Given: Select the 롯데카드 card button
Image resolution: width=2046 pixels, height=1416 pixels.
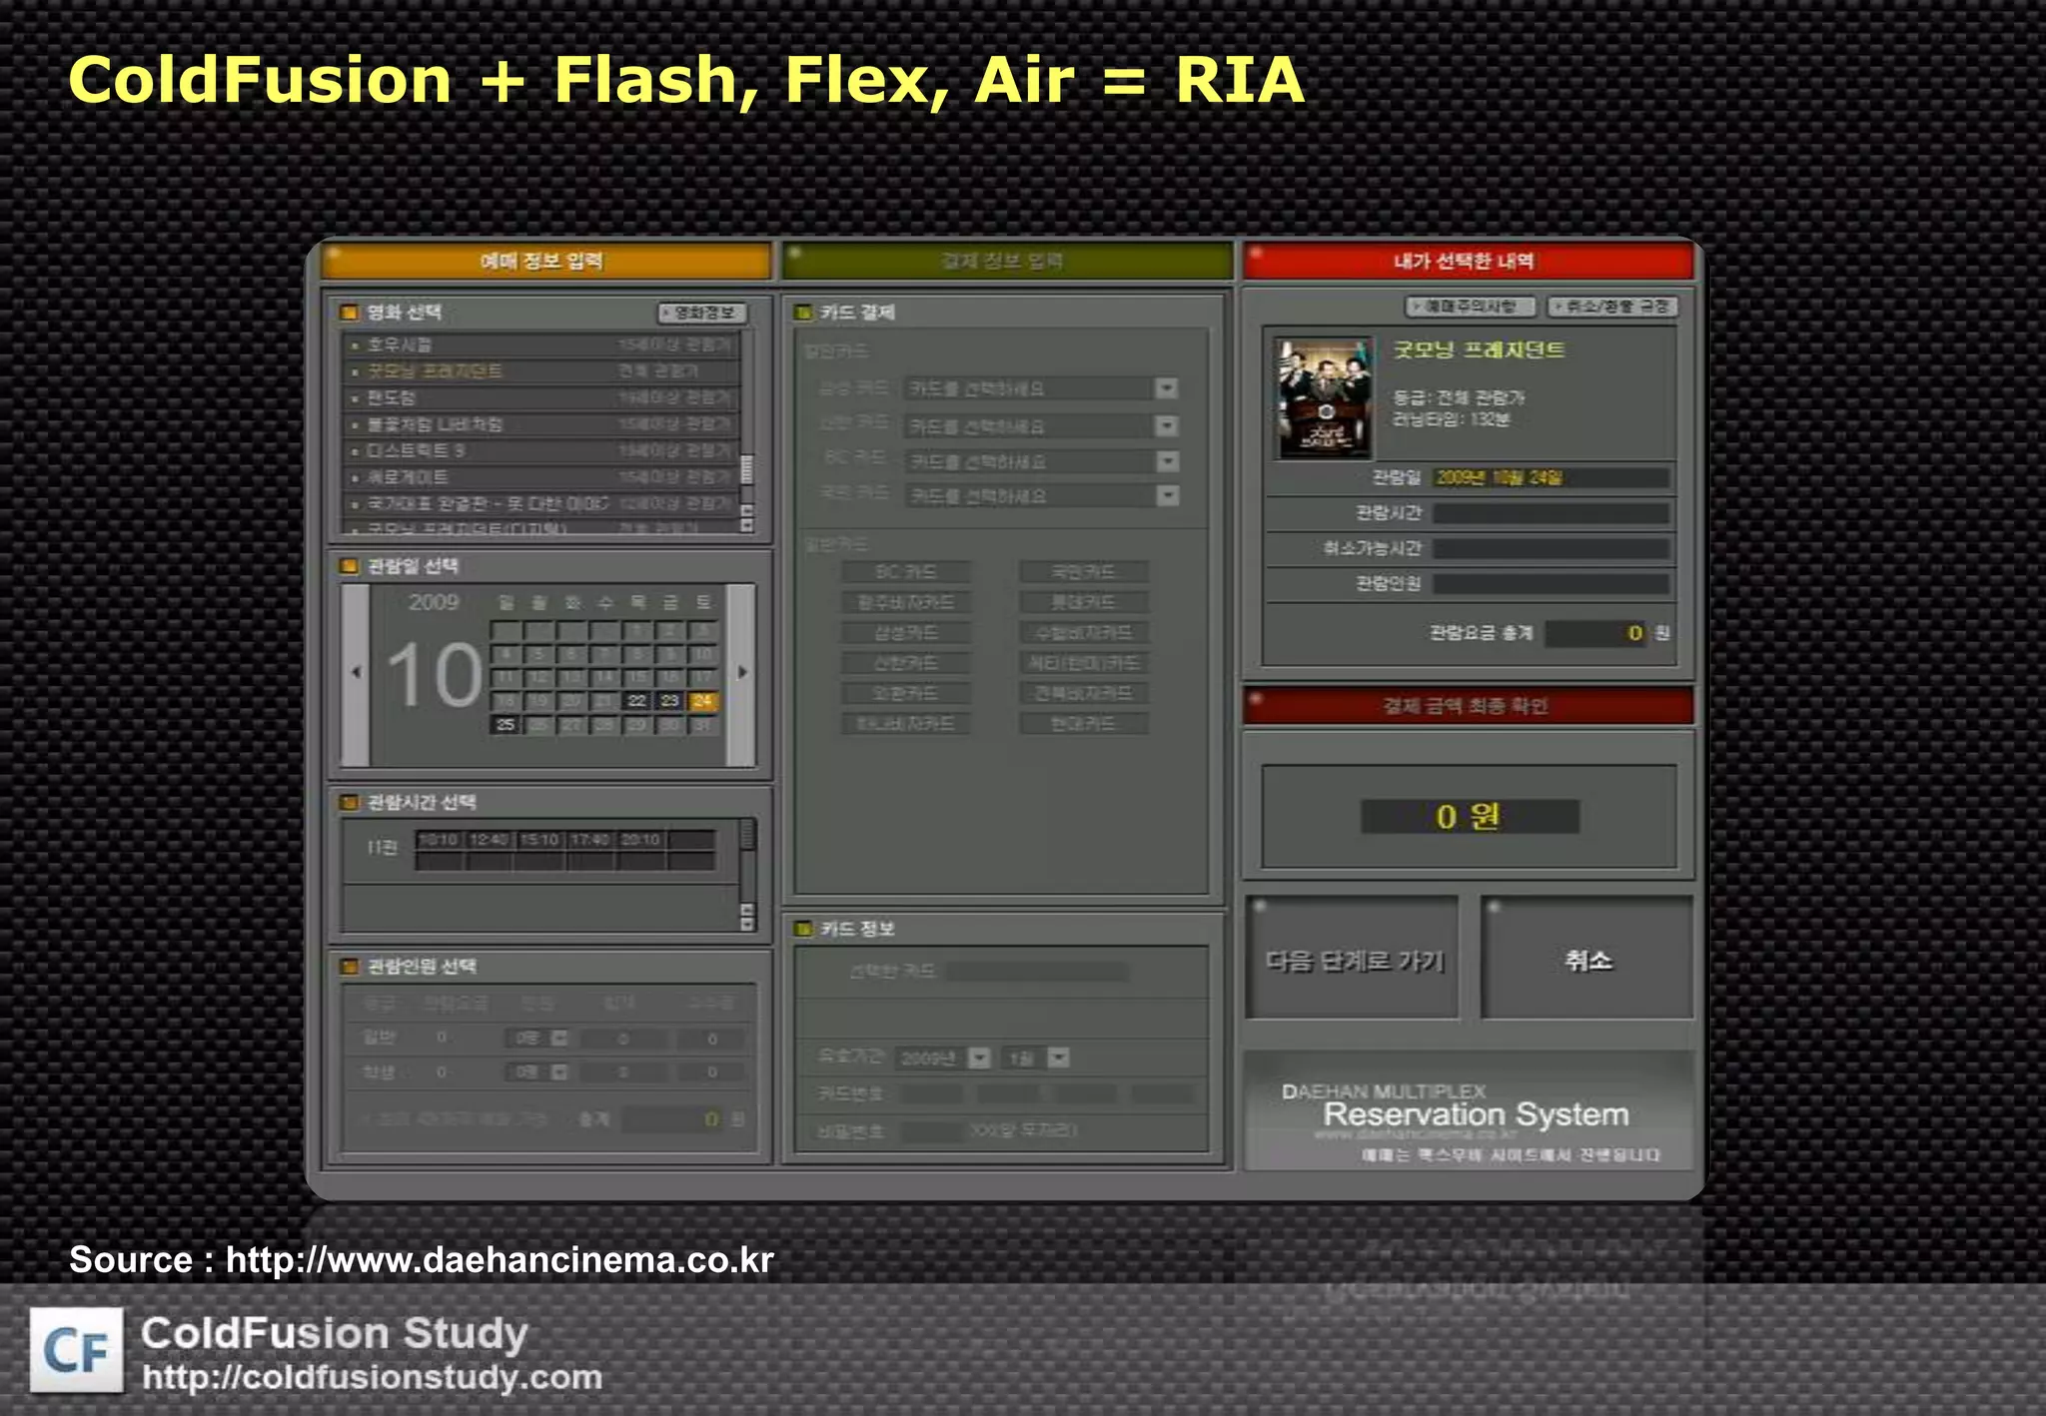Looking at the screenshot, I should 1084,602.
